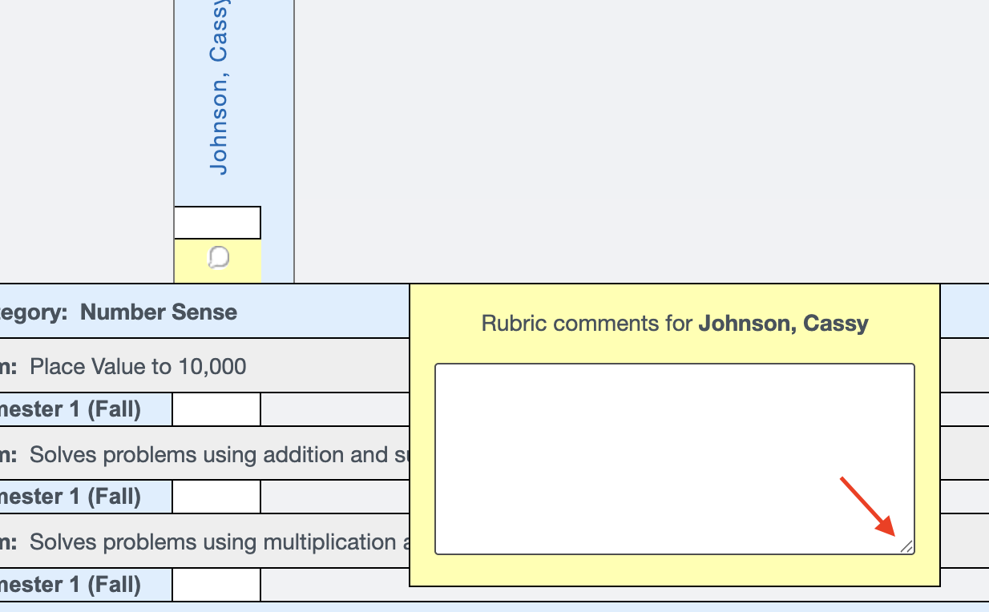Screen dimensions: 989x612
Task: Select the Place Value Semester 1 score cell
Action: tap(216, 409)
